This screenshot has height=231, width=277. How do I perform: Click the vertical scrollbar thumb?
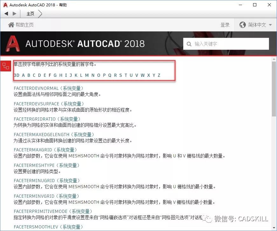[274, 89]
